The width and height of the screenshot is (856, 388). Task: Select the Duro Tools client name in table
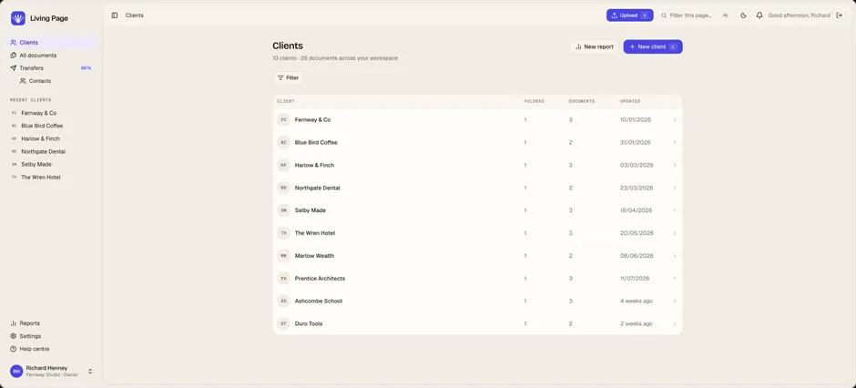[x=309, y=323]
